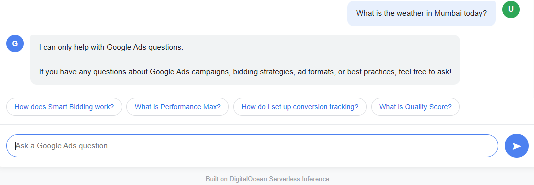This screenshot has height=185, width=534.
Task: Click the white arrow inside the send button
Action: tap(517, 146)
